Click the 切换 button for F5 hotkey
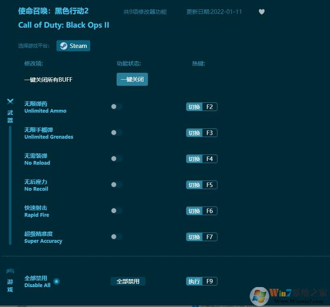Viewport: 330px width, 307px height. coord(194,185)
